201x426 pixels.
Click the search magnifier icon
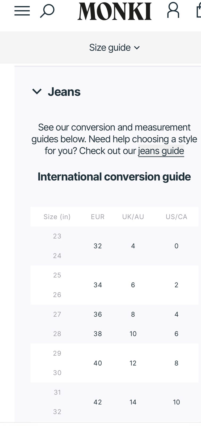[x=47, y=11]
